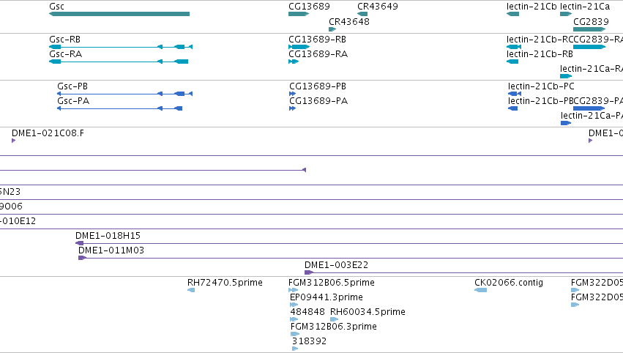Click the lectin-21Cb-PC protein label
623x353 pixels.
click(x=541, y=86)
